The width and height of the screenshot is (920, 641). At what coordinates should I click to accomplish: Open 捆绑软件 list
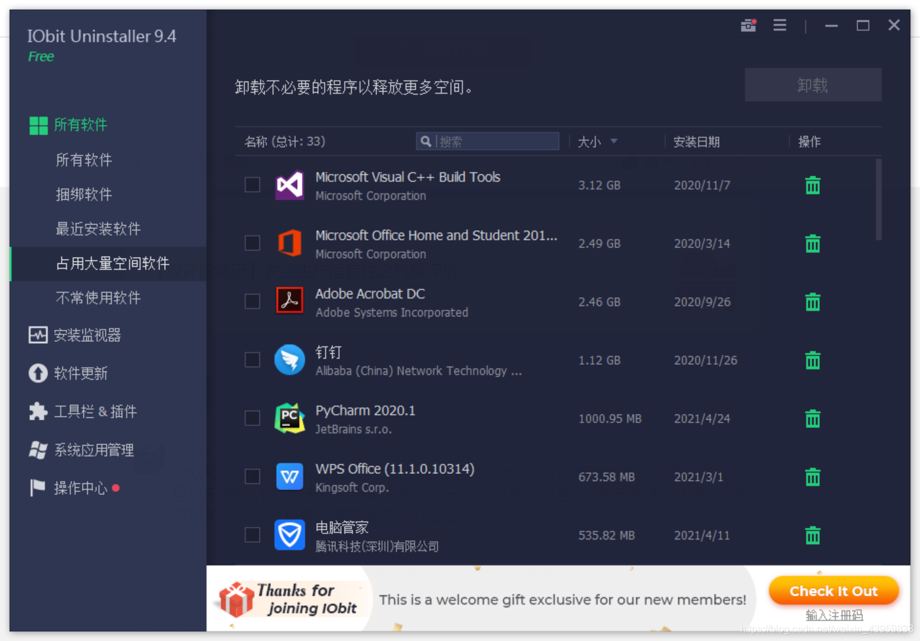pos(84,195)
